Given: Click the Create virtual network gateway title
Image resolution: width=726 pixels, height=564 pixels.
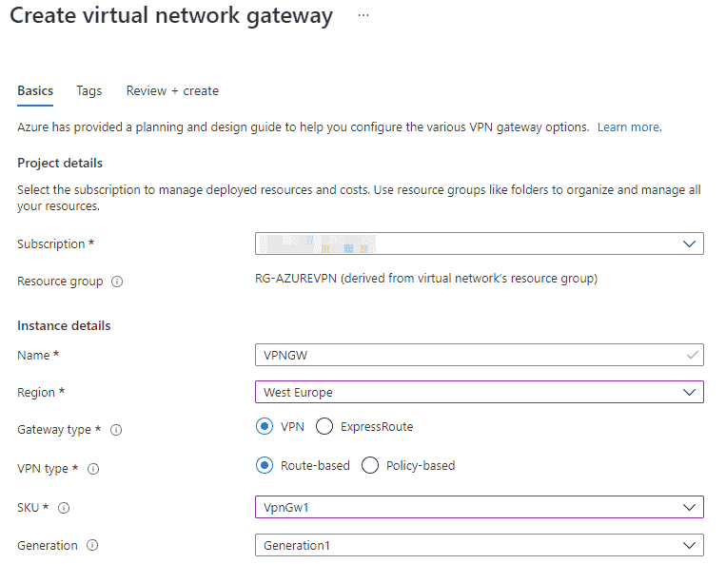Looking at the screenshot, I should click(171, 16).
